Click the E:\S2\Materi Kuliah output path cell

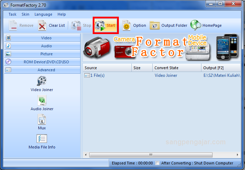(x=222, y=75)
